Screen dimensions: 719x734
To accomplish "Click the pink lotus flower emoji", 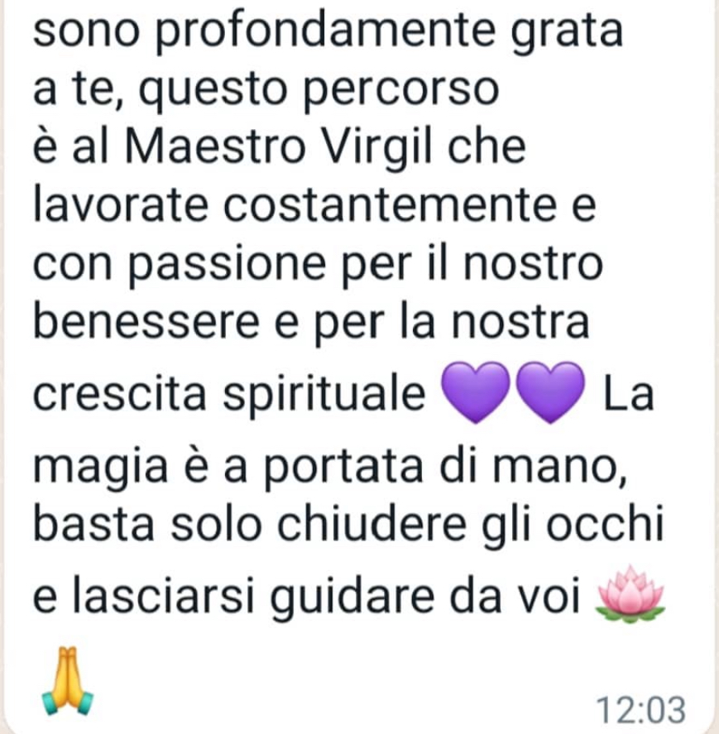I will click(x=629, y=594).
